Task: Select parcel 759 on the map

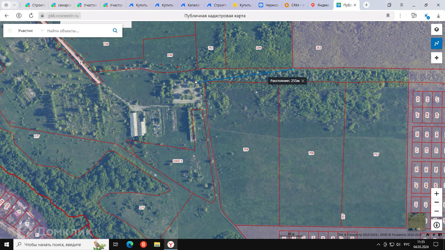Action: click(x=246, y=149)
